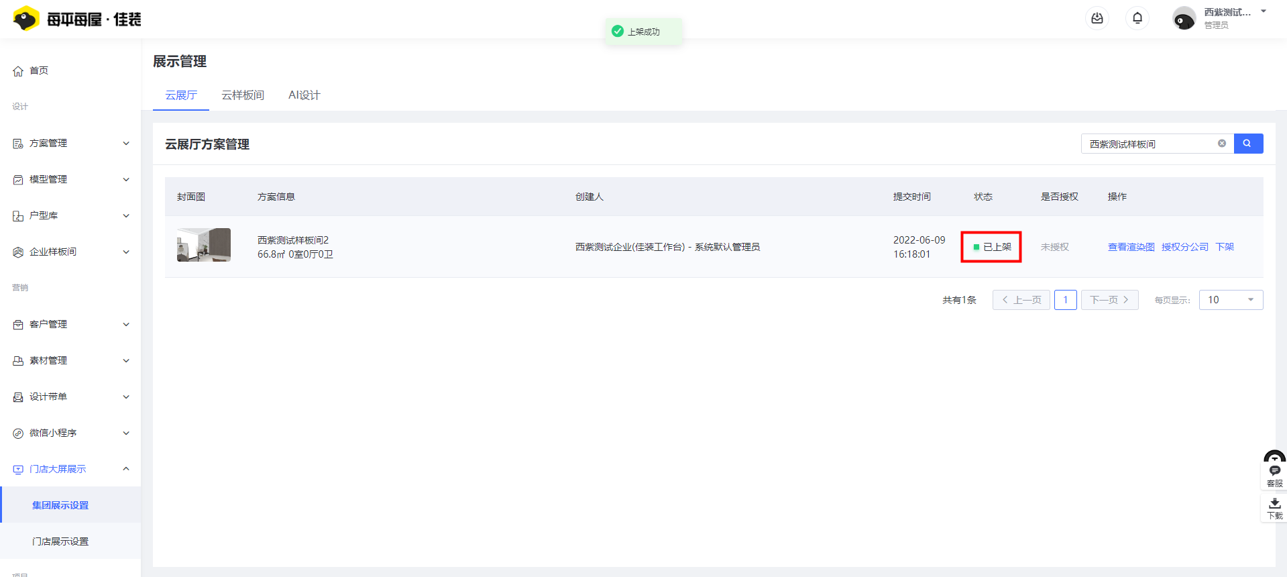Expand 微信小程序 menu chevron
Image resolution: width=1287 pixels, height=577 pixels.
click(x=126, y=433)
